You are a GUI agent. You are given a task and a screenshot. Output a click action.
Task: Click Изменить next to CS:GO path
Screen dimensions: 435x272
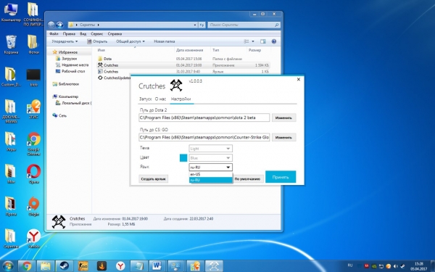283,137
